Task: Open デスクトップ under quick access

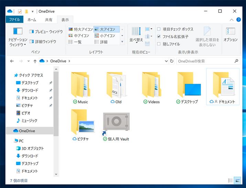Action: pos(27,83)
